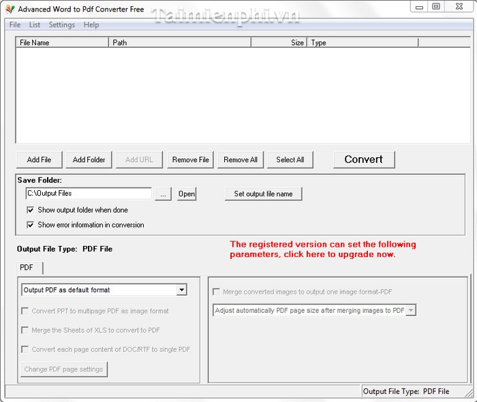Sort the list by the Path column
The width and height of the screenshot is (477, 402).
[x=180, y=42]
